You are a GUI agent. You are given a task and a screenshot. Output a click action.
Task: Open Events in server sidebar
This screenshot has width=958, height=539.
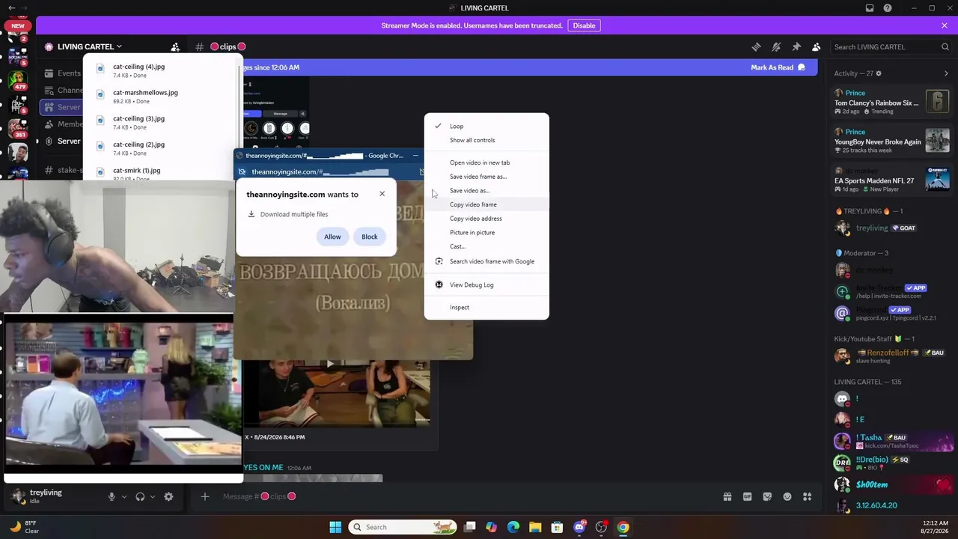point(63,73)
